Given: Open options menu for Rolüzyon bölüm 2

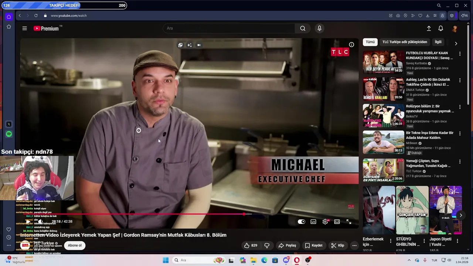Looking at the screenshot, I should point(460,107).
